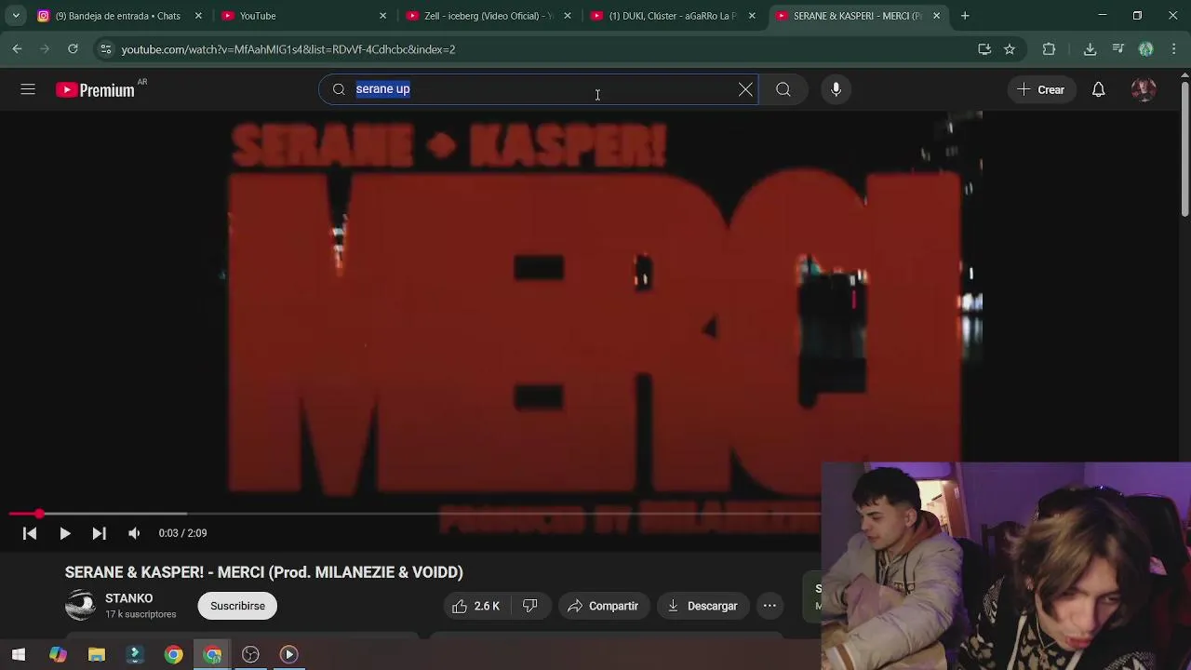Like the video showing 2.6 K
This screenshot has height=670, width=1191.
476,606
